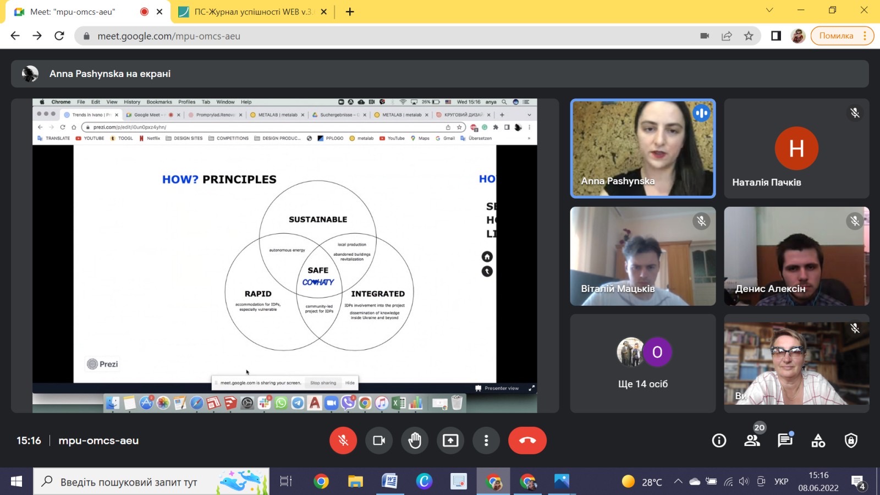Expand the tab search chevron

click(769, 10)
